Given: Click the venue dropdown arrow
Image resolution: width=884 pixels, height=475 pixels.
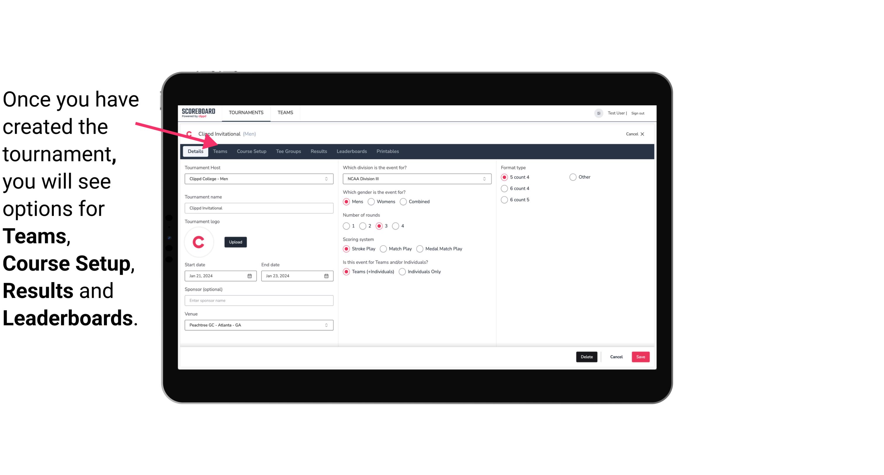Looking at the screenshot, I should click(x=327, y=325).
